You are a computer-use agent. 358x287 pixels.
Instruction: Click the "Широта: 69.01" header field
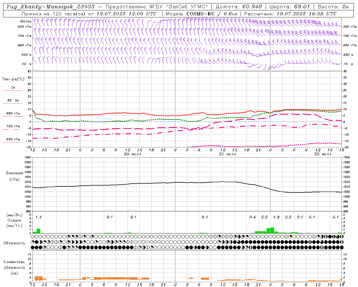click(290, 7)
